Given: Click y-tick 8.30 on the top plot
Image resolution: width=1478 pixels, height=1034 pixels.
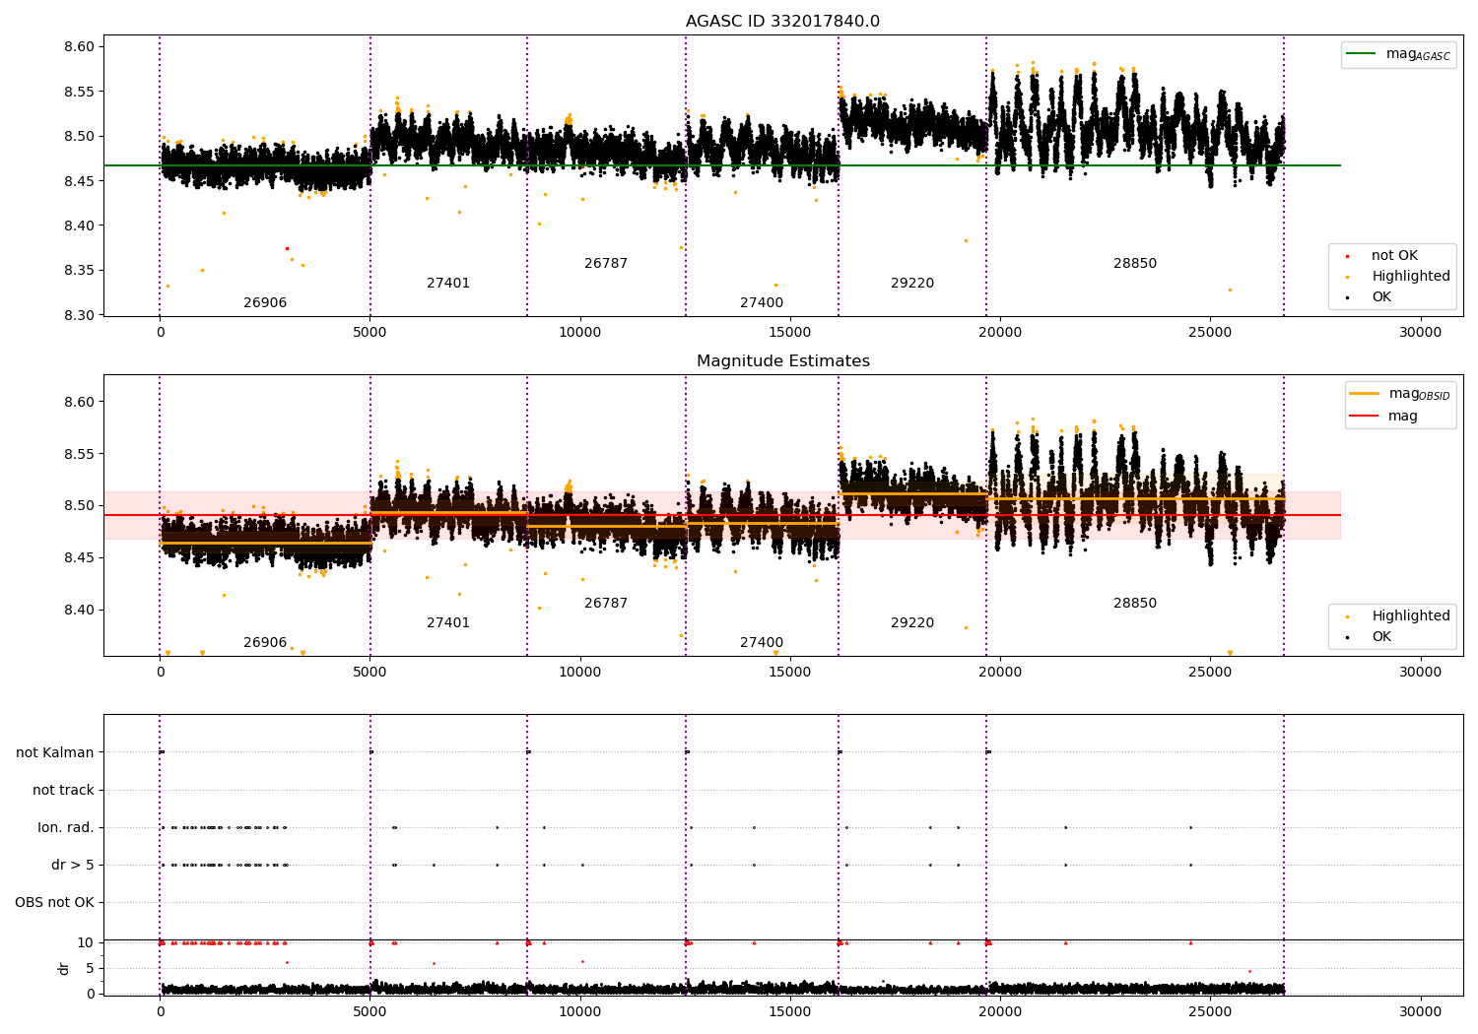Looking at the screenshot, I should click(80, 316).
